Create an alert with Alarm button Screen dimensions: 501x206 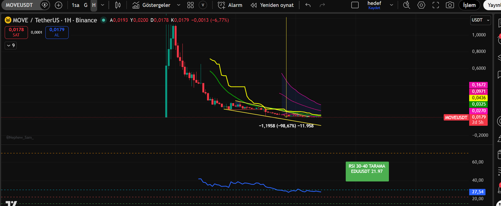point(230,5)
